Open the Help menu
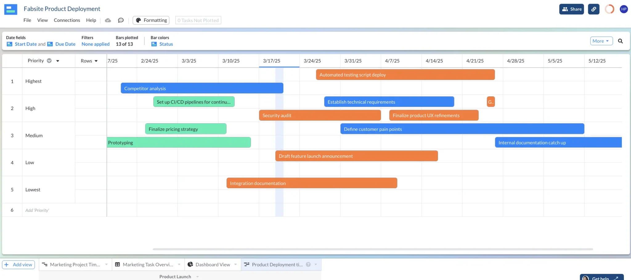Screen dimensions: 631x280 91,20
